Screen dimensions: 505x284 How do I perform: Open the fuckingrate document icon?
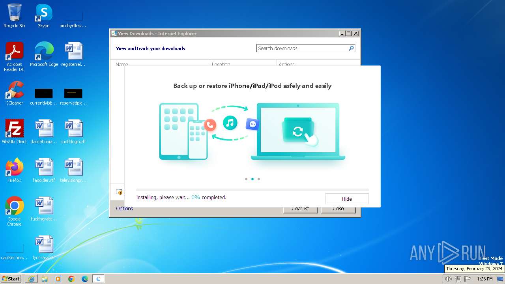44,209
